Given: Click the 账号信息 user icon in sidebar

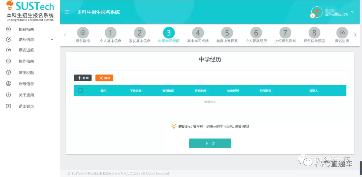Looking at the screenshot, I should (8, 83).
